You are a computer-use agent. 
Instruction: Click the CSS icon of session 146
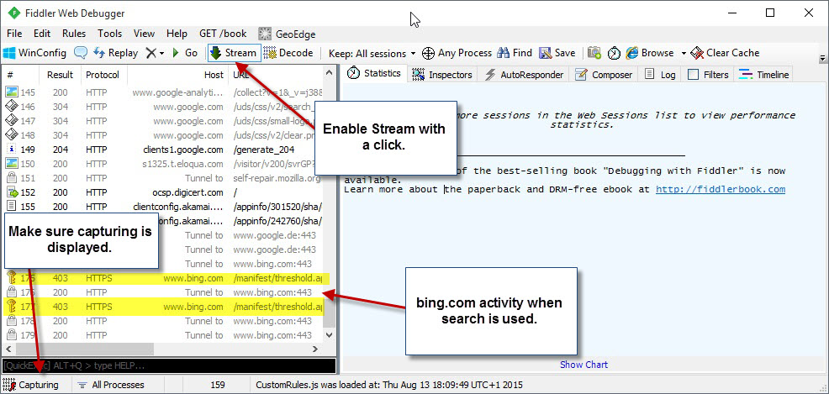(x=11, y=107)
